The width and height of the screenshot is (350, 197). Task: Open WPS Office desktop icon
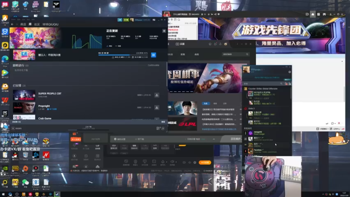coord(5,101)
